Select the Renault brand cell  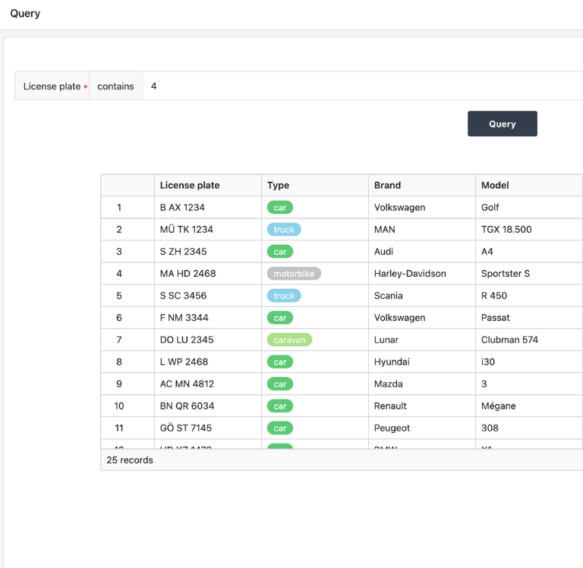(422, 406)
